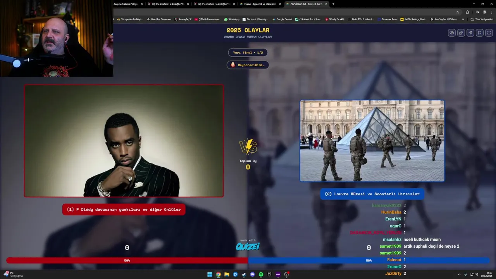
Task: Click the Louvre pyramid soldiers image
Action: (372, 141)
